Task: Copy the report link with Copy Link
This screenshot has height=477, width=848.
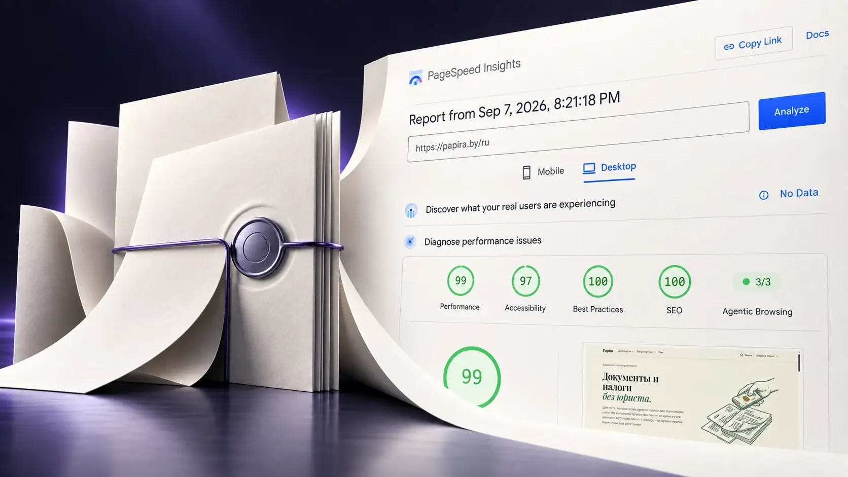Action: point(753,44)
